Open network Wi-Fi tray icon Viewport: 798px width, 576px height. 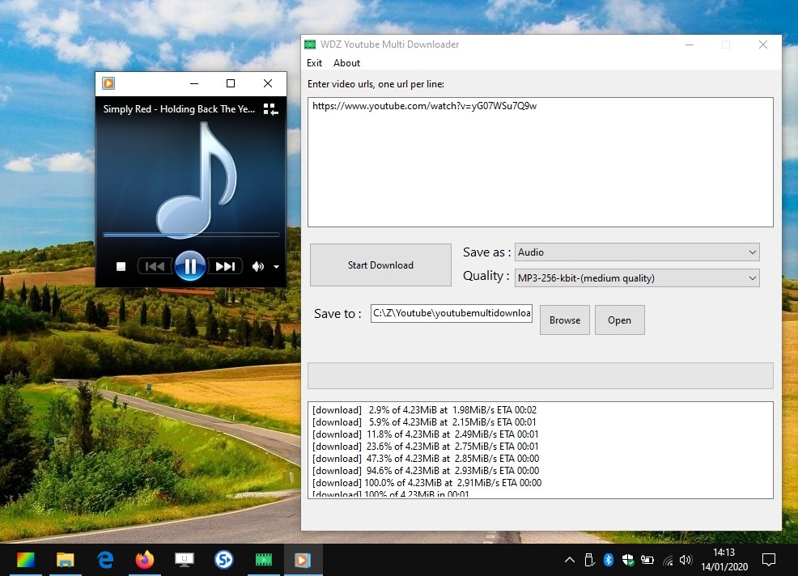click(x=668, y=561)
